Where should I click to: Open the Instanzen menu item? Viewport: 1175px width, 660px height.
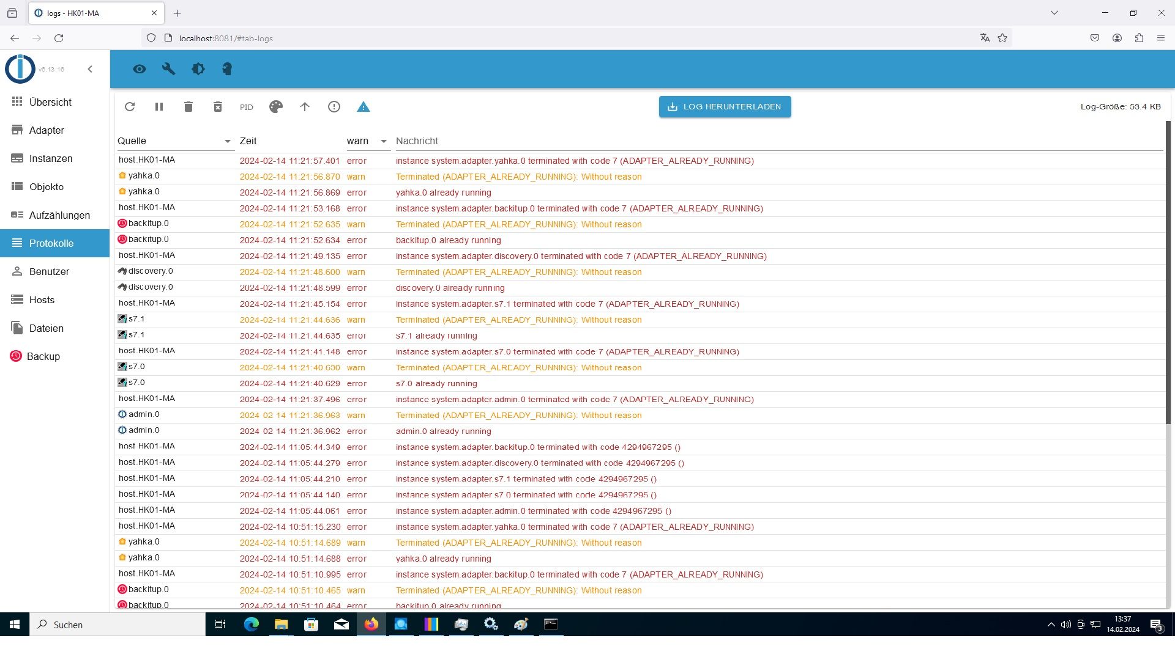tap(51, 159)
